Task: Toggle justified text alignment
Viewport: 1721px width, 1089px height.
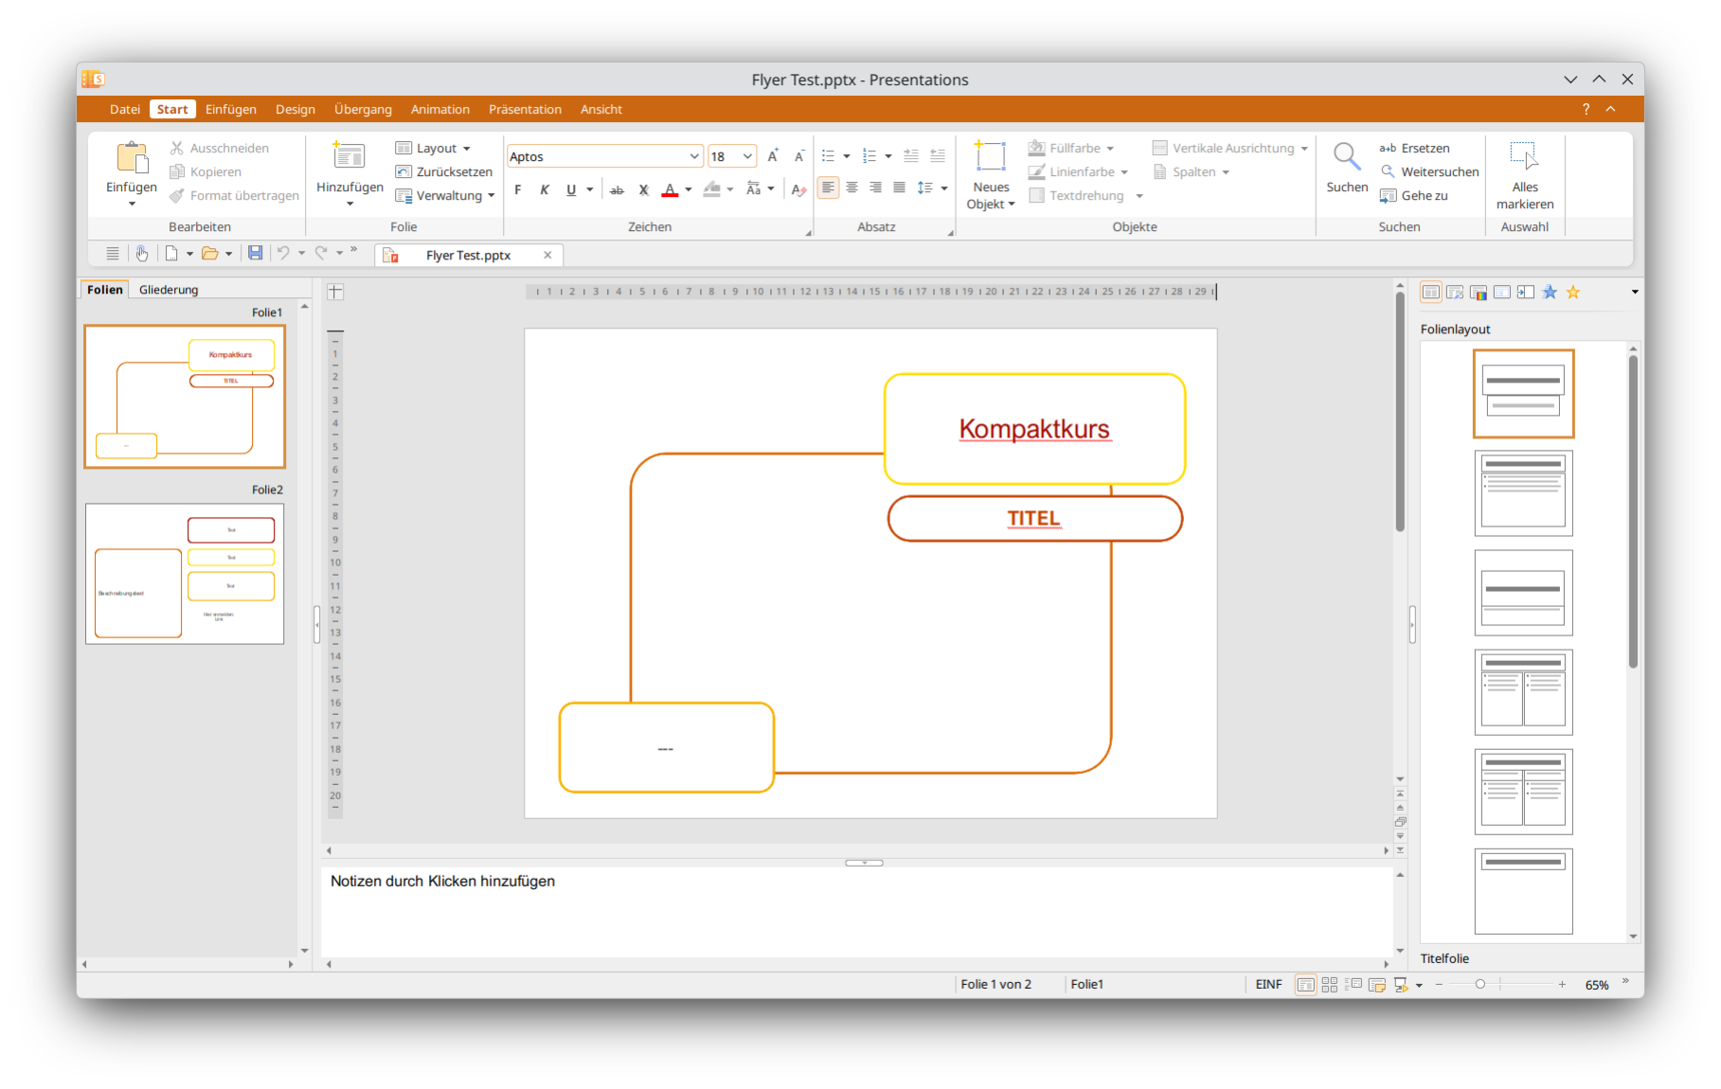Action: point(899,187)
